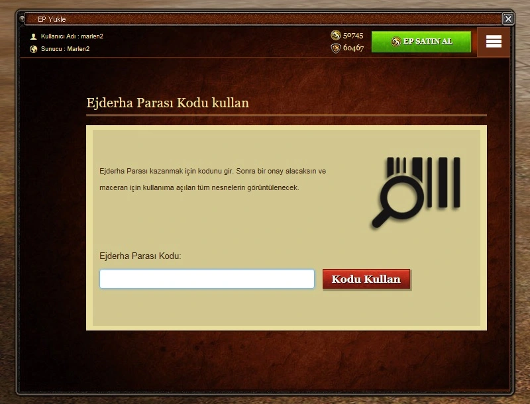The height and width of the screenshot is (404, 530).
Task: Click the EP Yukle window title
Action: click(x=52, y=19)
